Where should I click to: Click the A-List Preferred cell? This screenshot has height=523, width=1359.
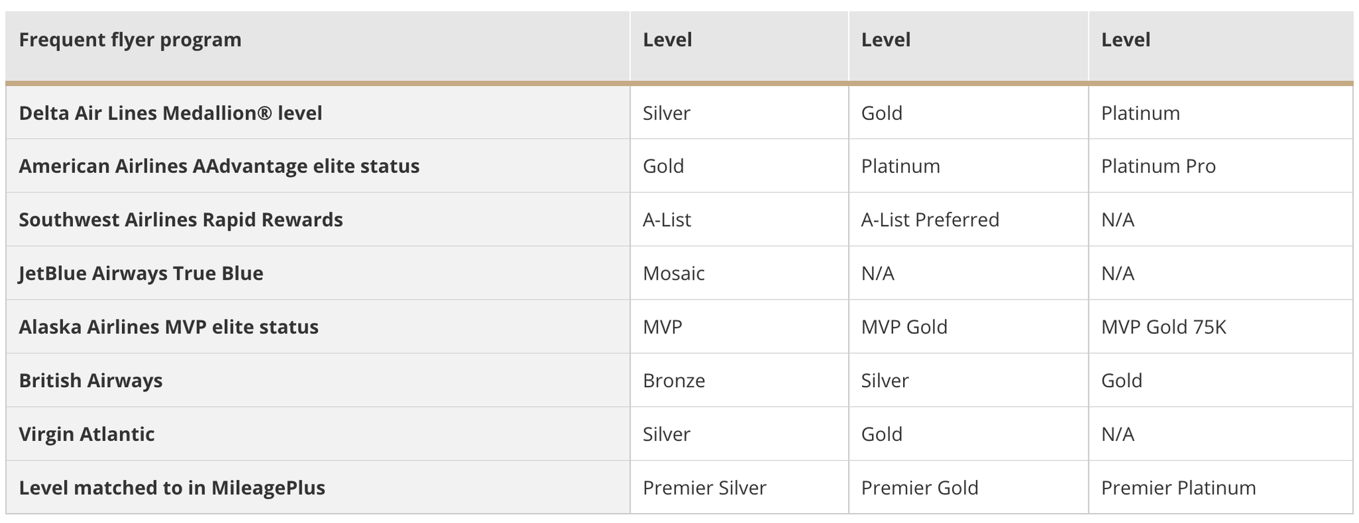pyautogui.click(x=930, y=219)
